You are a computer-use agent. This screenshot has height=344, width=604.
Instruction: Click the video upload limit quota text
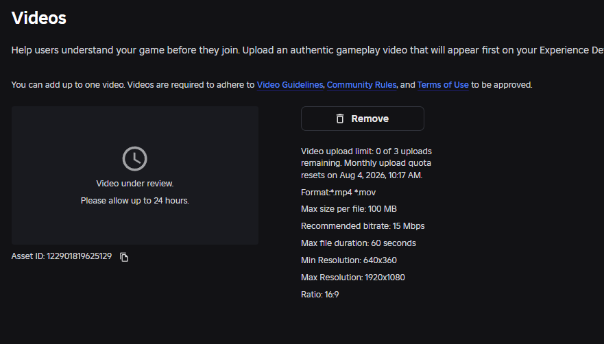(366, 163)
